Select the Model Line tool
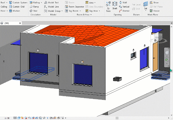The height and width of the screenshot is (120, 173). tap(51, 7)
